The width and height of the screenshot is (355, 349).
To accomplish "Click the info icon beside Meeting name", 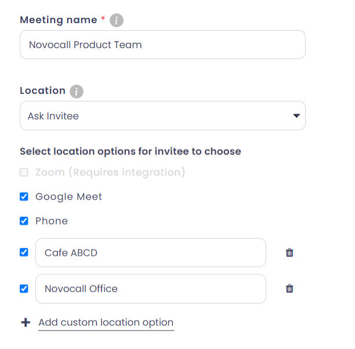I will (x=117, y=20).
